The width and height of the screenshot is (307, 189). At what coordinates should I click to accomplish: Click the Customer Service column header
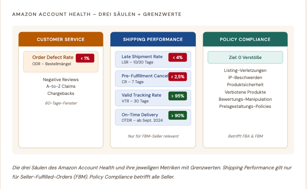point(61,39)
